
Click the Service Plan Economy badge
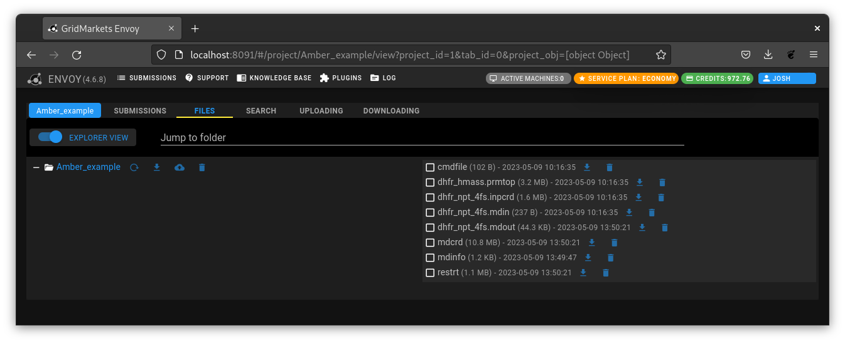tap(626, 78)
